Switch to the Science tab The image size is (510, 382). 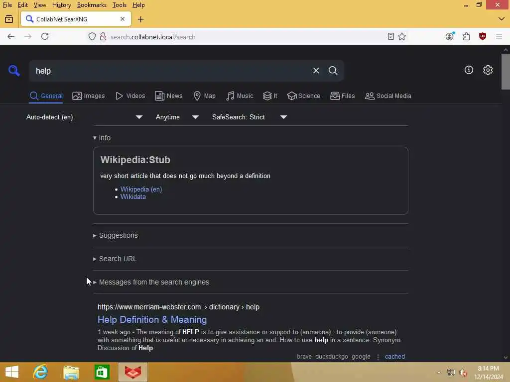303,96
